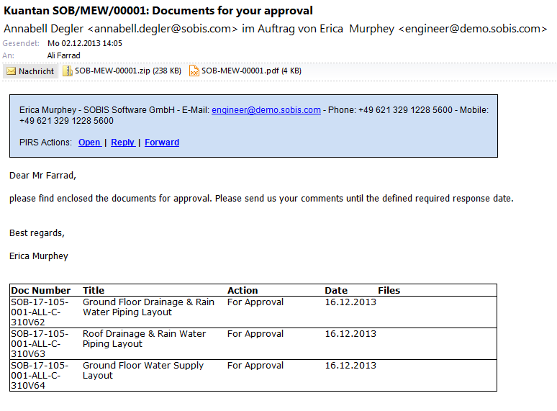Click sent date Mo 02.12.2013 14:05

[85, 43]
